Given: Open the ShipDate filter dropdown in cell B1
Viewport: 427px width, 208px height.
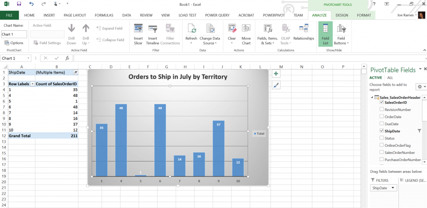Looking at the screenshot, I should tap(75, 72).
